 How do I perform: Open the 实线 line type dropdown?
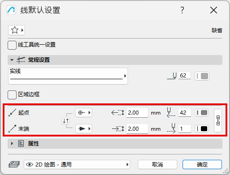(x=68, y=76)
